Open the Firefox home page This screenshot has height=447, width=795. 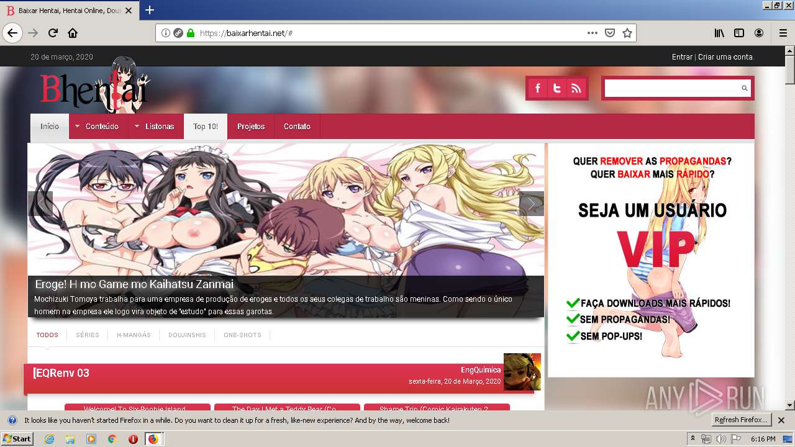[x=73, y=33]
